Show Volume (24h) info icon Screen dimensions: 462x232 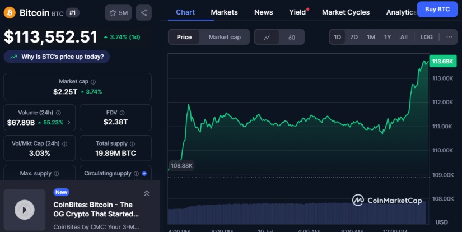click(58, 113)
